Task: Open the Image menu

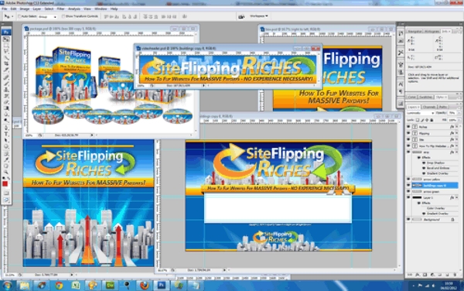Action: [25, 9]
